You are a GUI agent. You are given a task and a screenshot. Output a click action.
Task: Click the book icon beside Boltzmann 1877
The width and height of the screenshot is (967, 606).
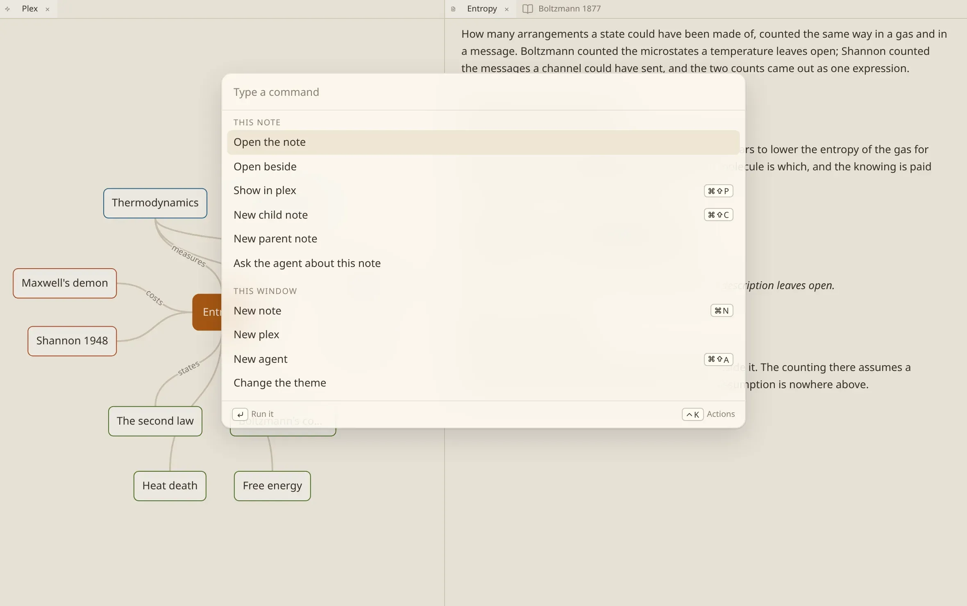tap(528, 9)
